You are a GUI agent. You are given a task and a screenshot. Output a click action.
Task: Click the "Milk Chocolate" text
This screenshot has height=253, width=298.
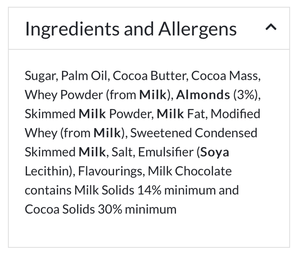190,171
